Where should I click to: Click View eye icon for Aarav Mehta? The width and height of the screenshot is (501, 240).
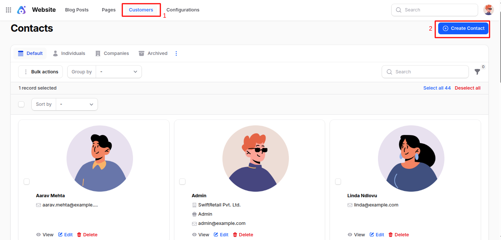click(x=38, y=235)
